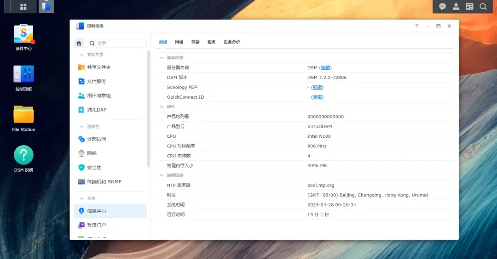
Task: Open main menu grid icon
Action: pyautogui.click(x=23, y=6)
